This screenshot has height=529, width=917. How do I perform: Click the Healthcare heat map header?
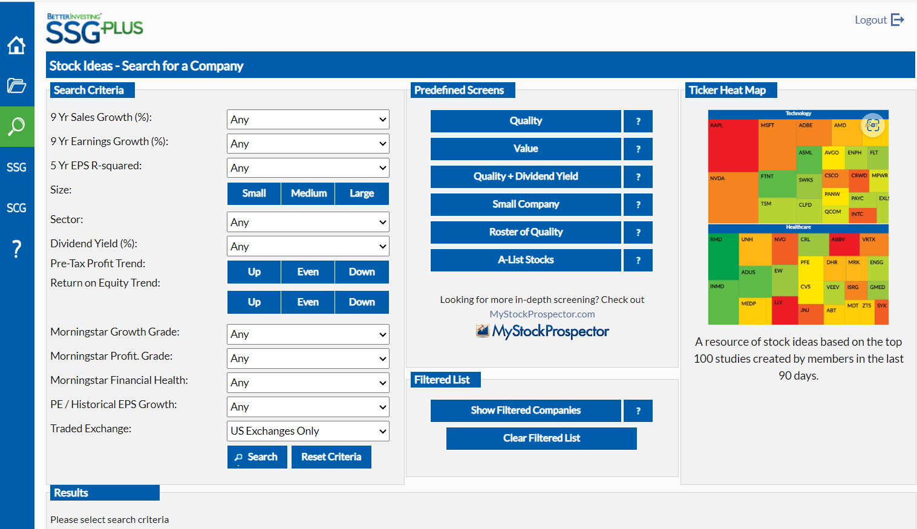[x=798, y=227]
